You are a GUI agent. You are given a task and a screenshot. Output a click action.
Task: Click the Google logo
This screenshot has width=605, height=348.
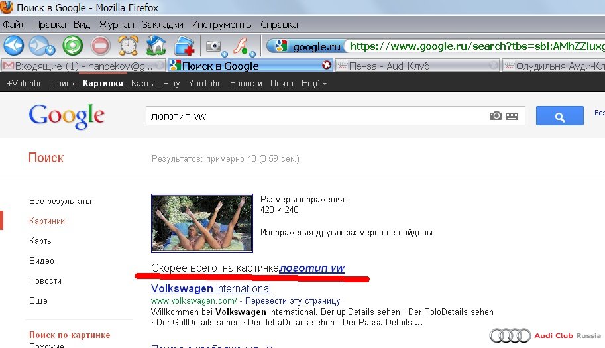tap(66, 116)
